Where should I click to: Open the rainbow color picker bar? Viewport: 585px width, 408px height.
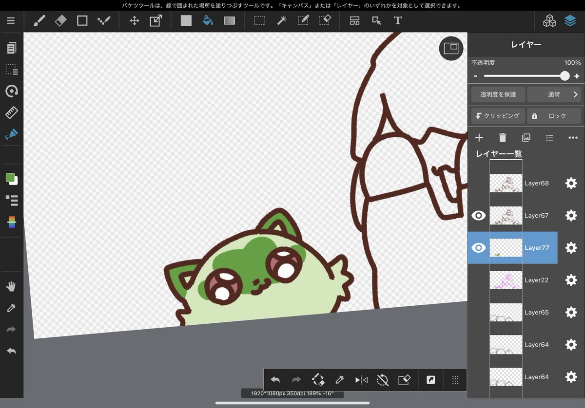pyautogui.click(x=12, y=223)
